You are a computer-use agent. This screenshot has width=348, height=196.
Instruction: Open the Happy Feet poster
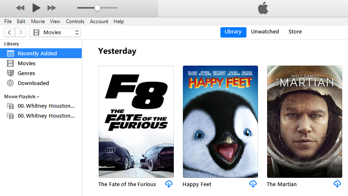[220, 122]
